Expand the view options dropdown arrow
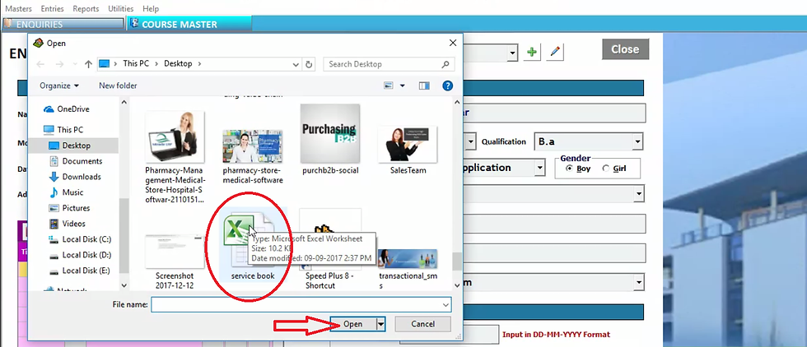This screenshot has height=347, width=807. point(403,86)
